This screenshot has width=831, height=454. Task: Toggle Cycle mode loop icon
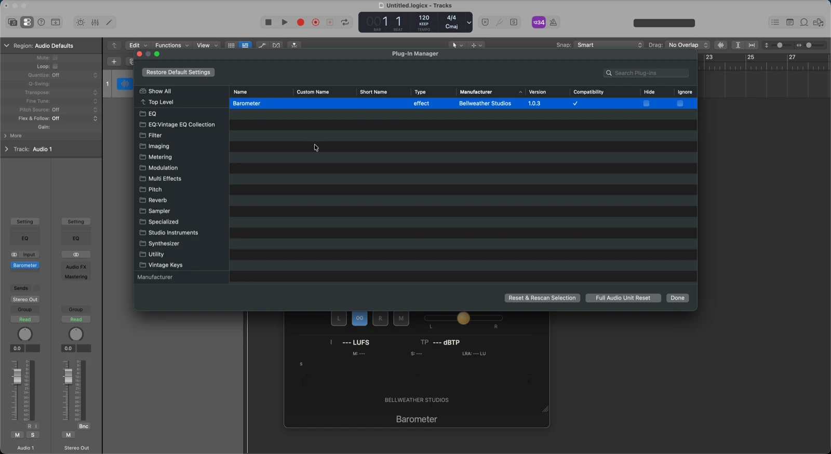pos(345,22)
